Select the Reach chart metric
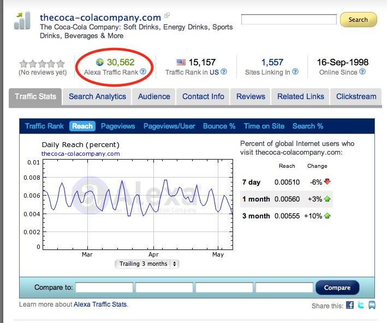This screenshot has height=323, width=387. coord(82,126)
